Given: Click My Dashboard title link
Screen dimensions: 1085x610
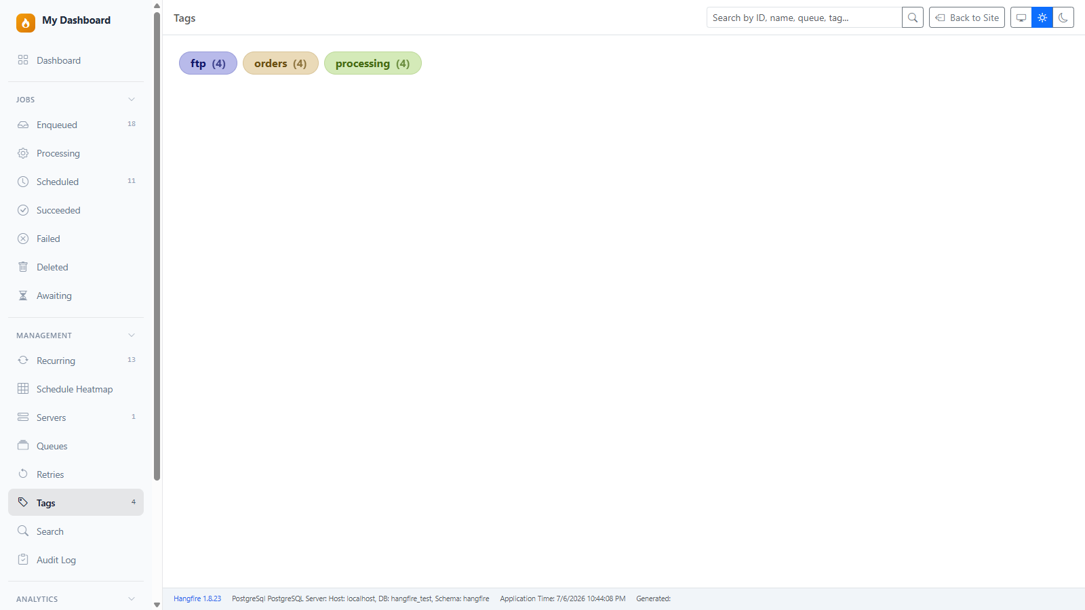Looking at the screenshot, I should [x=76, y=20].
